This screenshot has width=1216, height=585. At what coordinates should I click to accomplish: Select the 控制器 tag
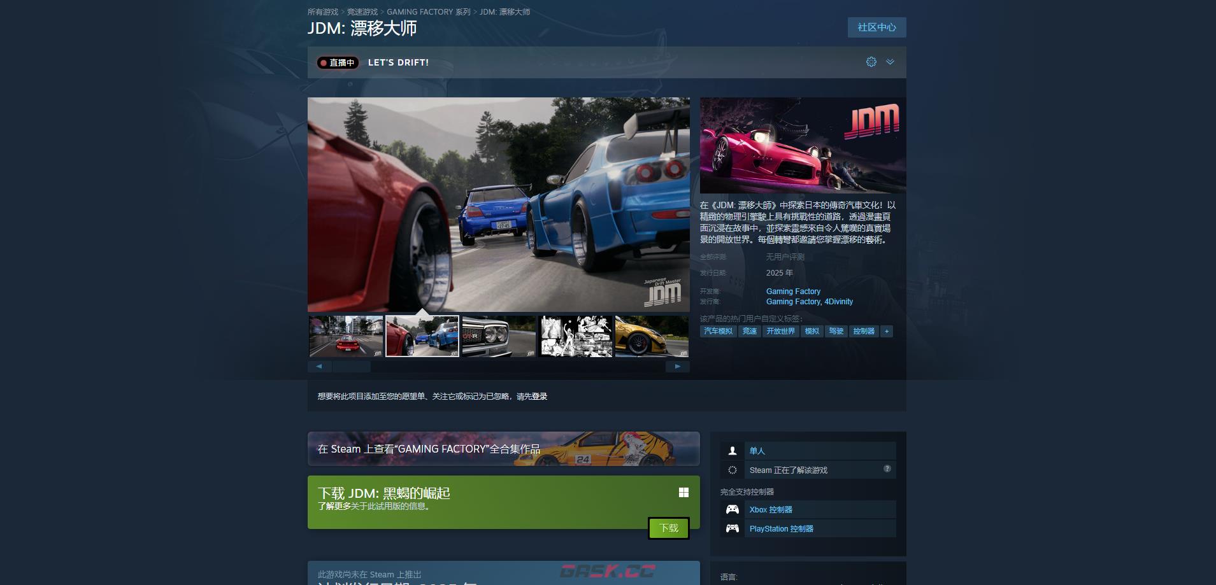864,331
